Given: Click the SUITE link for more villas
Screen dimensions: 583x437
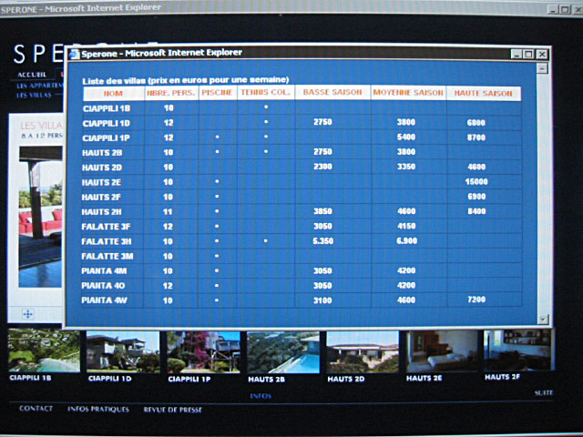Looking at the screenshot, I should pos(544,392).
